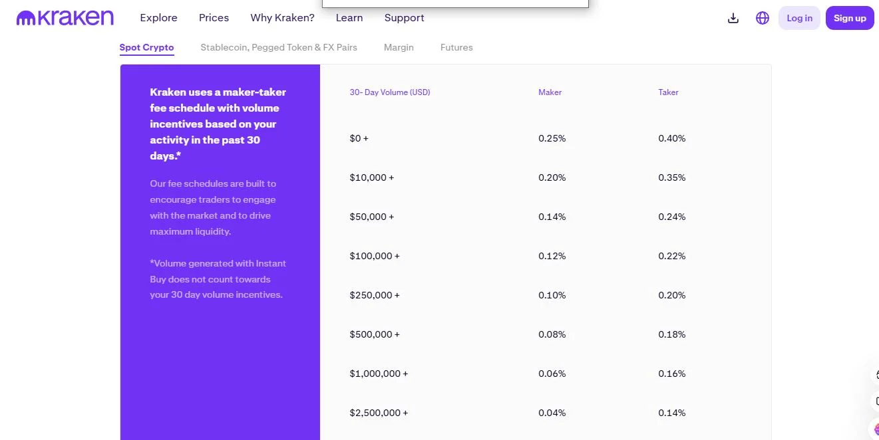The image size is (879, 440).
Task: Click the Log in button
Action: coord(798,18)
